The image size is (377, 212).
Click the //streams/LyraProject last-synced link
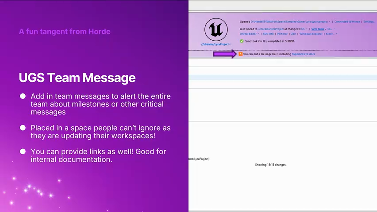271,29
